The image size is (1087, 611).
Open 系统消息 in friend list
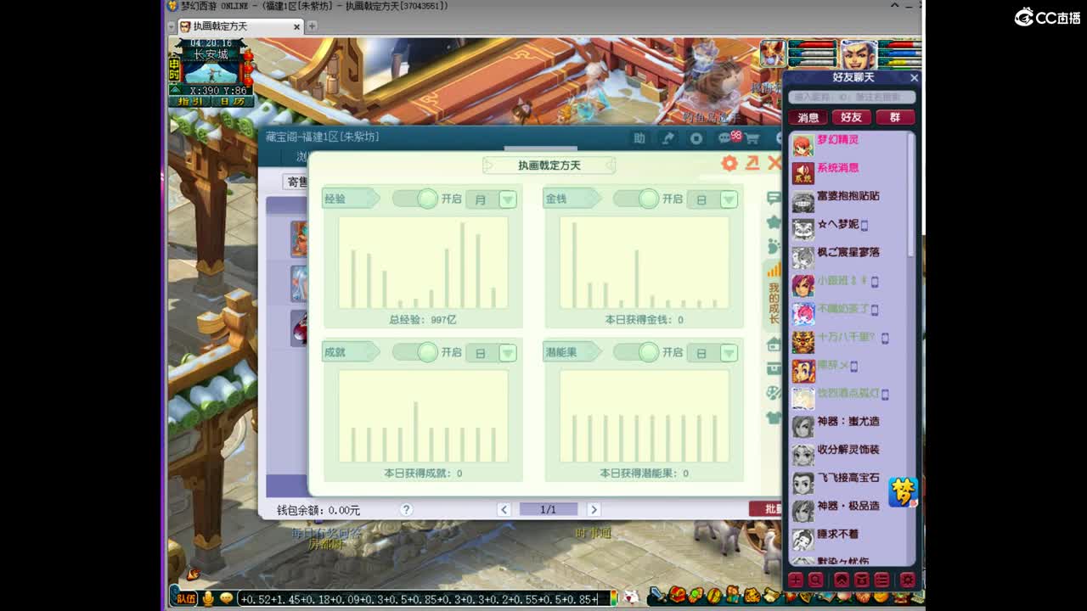pyautogui.click(x=848, y=173)
